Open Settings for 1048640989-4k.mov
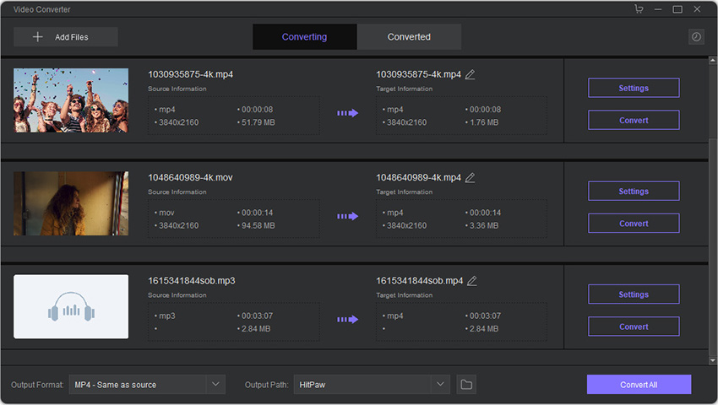 tap(634, 192)
